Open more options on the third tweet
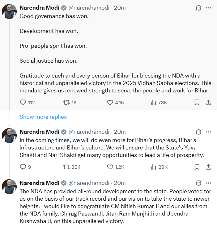The image size is (217, 227). pyautogui.click(x=209, y=183)
